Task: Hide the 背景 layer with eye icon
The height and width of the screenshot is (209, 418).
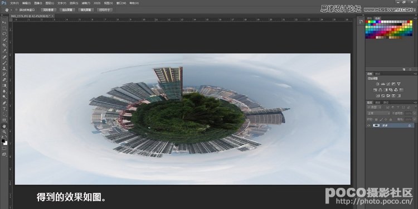Action: pos(368,125)
